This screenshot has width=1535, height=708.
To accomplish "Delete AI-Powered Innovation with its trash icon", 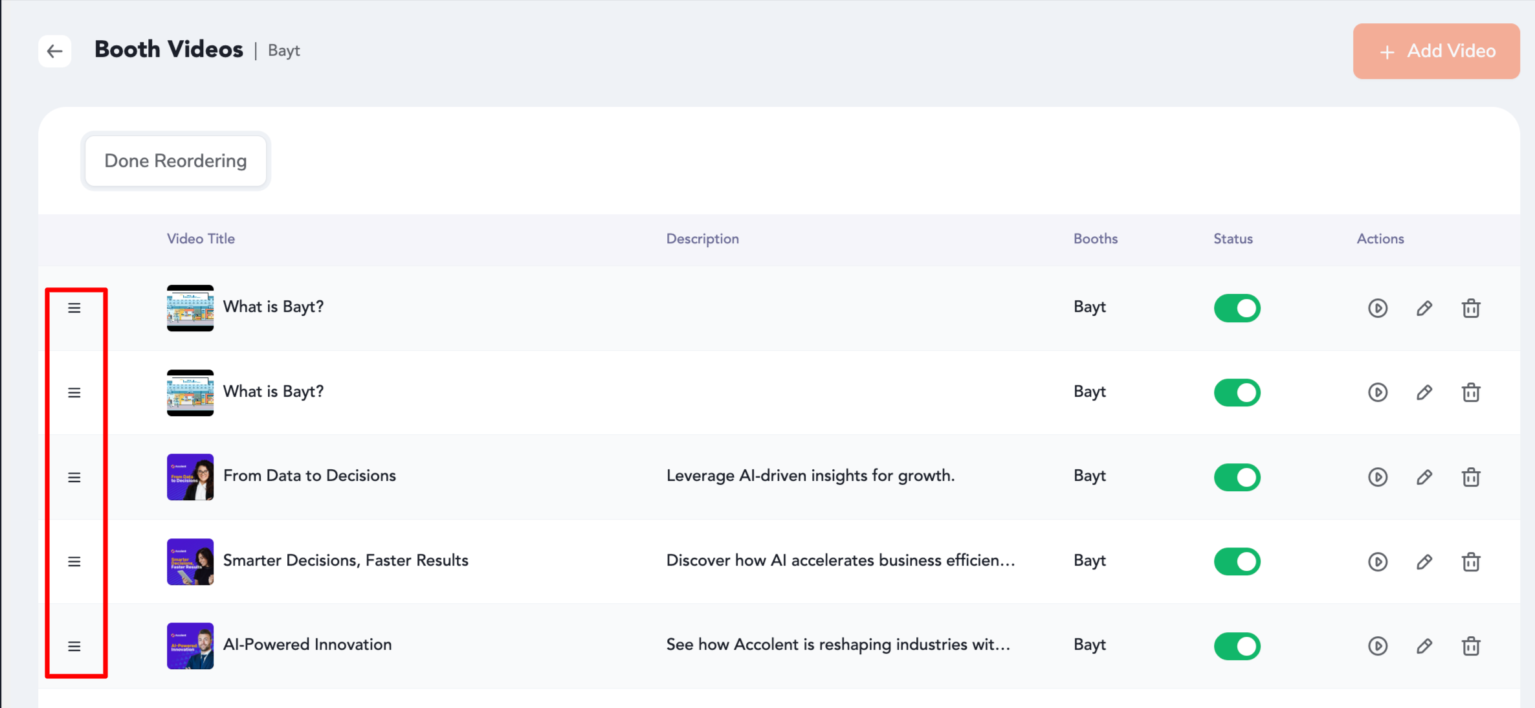I will (1471, 646).
